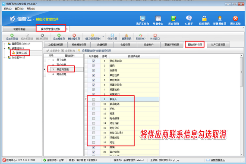Screen dimensions: 246x164
Task: Click 添加操作员 in the toolbar
Action: (59, 37)
